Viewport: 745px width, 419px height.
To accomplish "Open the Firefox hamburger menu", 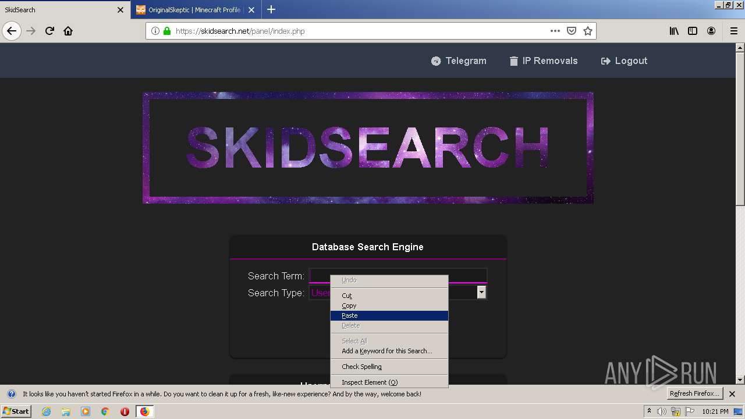I will 733,31.
